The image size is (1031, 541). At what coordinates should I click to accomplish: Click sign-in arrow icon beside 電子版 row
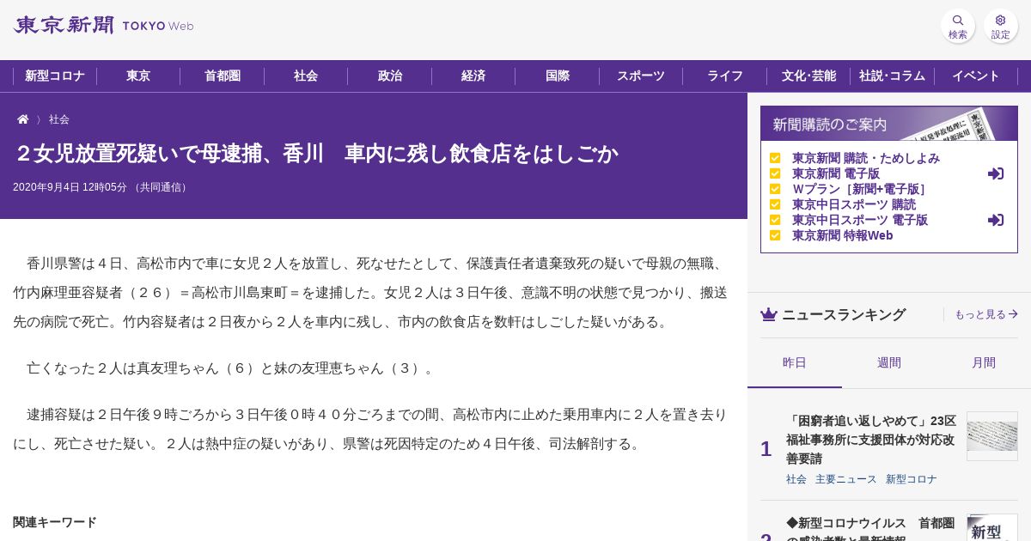coord(996,173)
